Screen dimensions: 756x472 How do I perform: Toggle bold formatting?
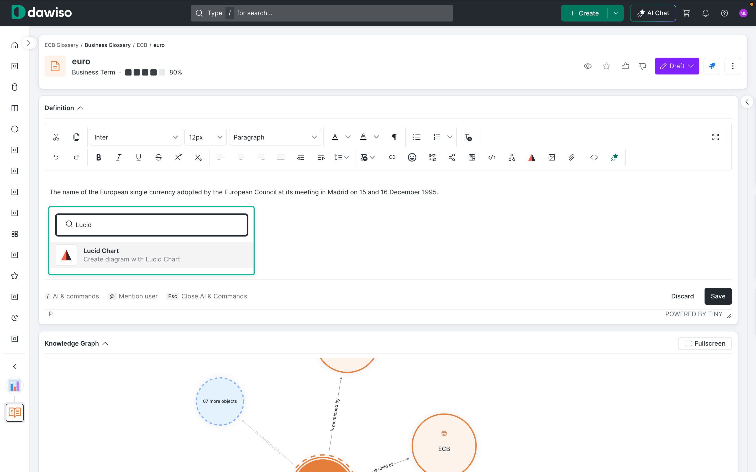click(98, 157)
